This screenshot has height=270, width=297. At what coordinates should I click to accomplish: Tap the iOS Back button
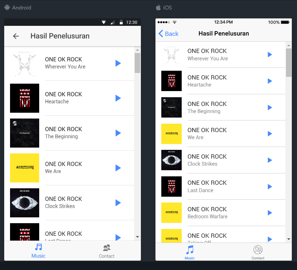point(168,34)
